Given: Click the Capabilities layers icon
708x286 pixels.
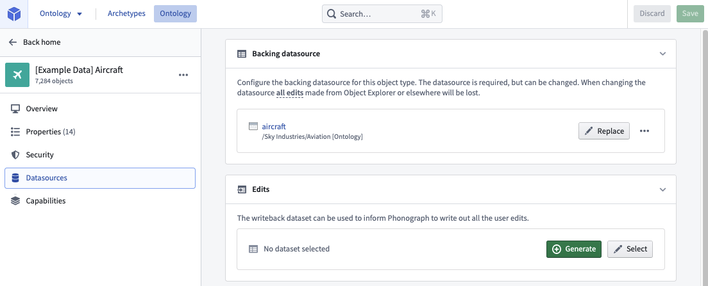Looking at the screenshot, I should click(x=15, y=201).
